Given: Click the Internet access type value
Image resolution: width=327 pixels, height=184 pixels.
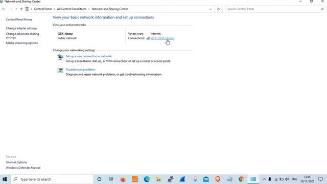Looking at the screenshot, I should pos(155,34).
